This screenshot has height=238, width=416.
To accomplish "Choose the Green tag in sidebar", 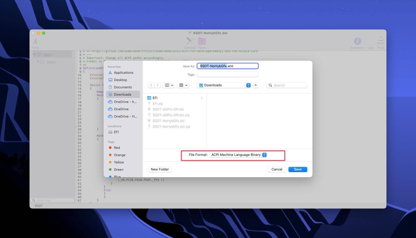I will pyautogui.click(x=123, y=170).
